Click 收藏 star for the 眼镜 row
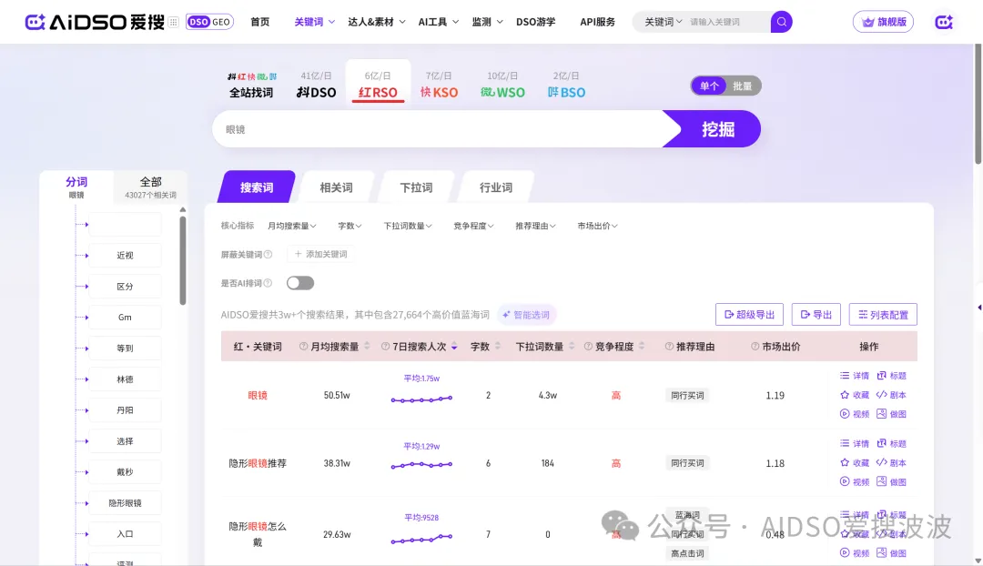Screen dimensions: 983x566 pyautogui.click(x=855, y=395)
